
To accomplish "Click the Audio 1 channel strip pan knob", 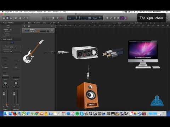I will point(5,83).
